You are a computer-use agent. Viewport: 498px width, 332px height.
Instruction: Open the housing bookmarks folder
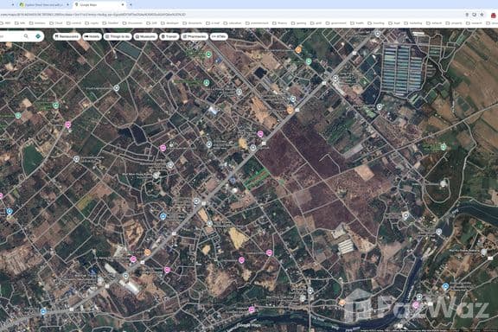tap(376, 23)
